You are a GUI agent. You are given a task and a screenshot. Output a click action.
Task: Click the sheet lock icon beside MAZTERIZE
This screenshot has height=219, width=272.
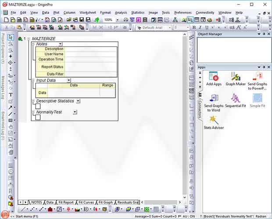pyautogui.click(x=20, y=39)
